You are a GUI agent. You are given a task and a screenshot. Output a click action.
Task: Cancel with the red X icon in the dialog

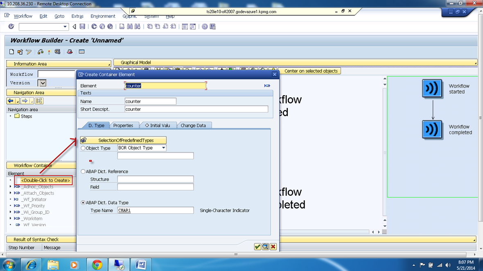(x=273, y=246)
